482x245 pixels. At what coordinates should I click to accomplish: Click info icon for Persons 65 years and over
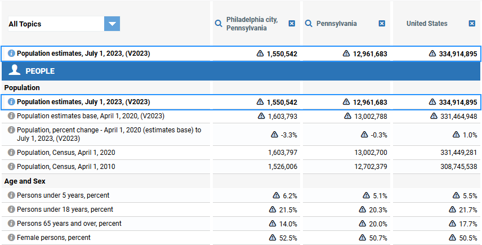pyautogui.click(x=11, y=224)
